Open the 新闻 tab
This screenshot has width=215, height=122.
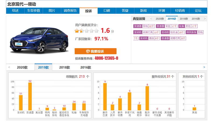[143, 11]
